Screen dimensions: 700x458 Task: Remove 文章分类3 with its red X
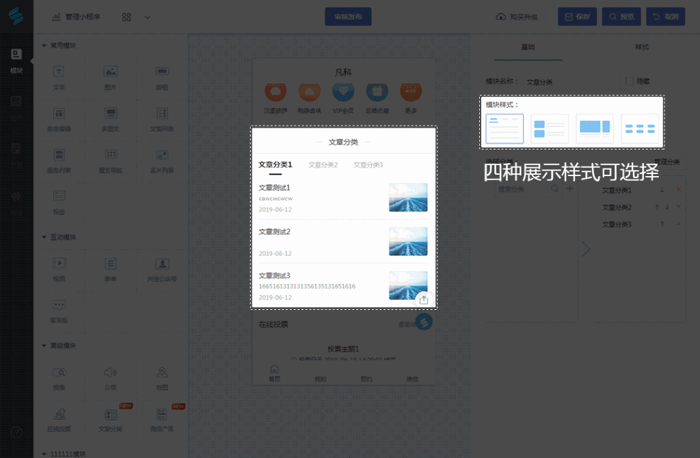pyautogui.click(x=678, y=224)
